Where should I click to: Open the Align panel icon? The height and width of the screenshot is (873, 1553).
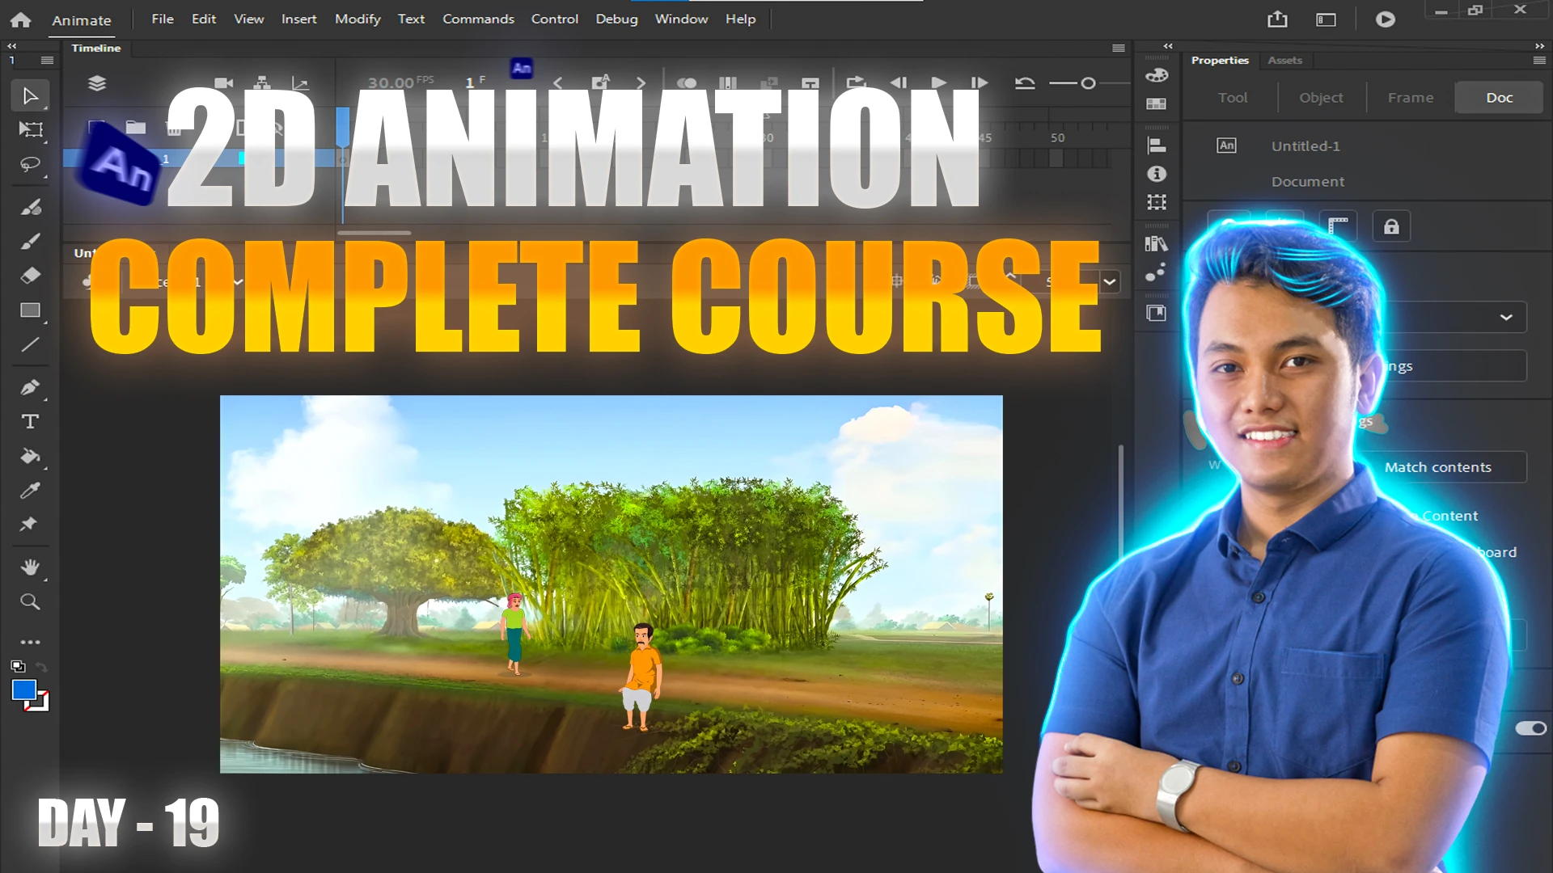point(1157,145)
